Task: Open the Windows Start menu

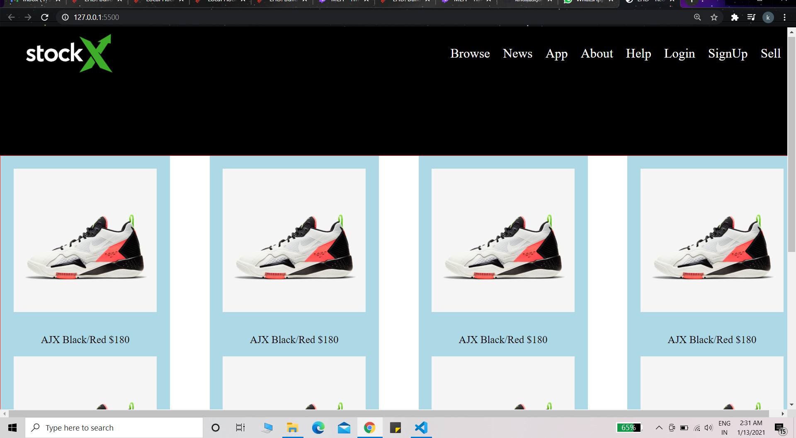Action: pos(12,428)
